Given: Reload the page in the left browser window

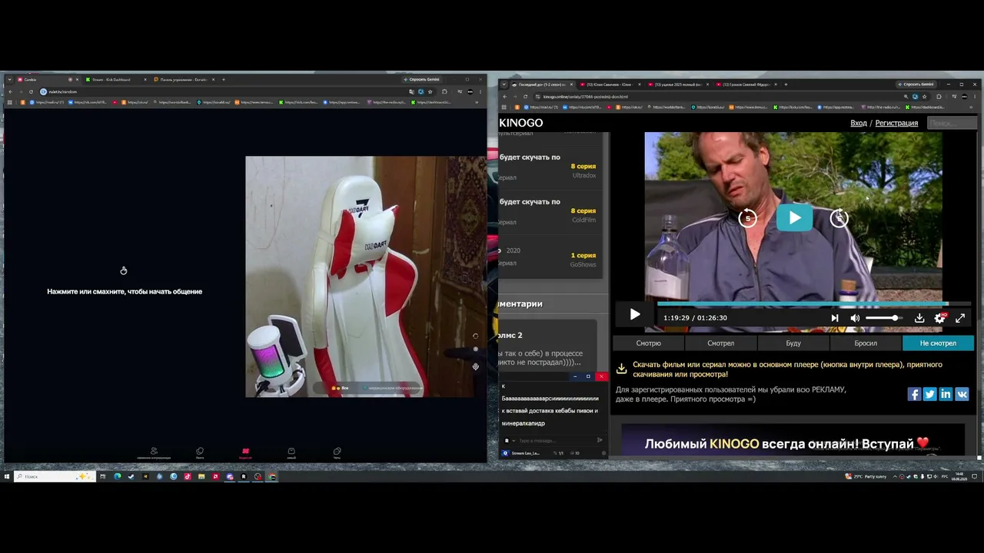Looking at the screenshot, I should (31, 91).
